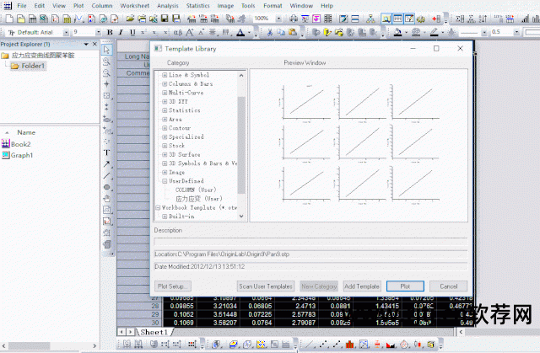Select the COLUMN (User) template

[196, 190]
